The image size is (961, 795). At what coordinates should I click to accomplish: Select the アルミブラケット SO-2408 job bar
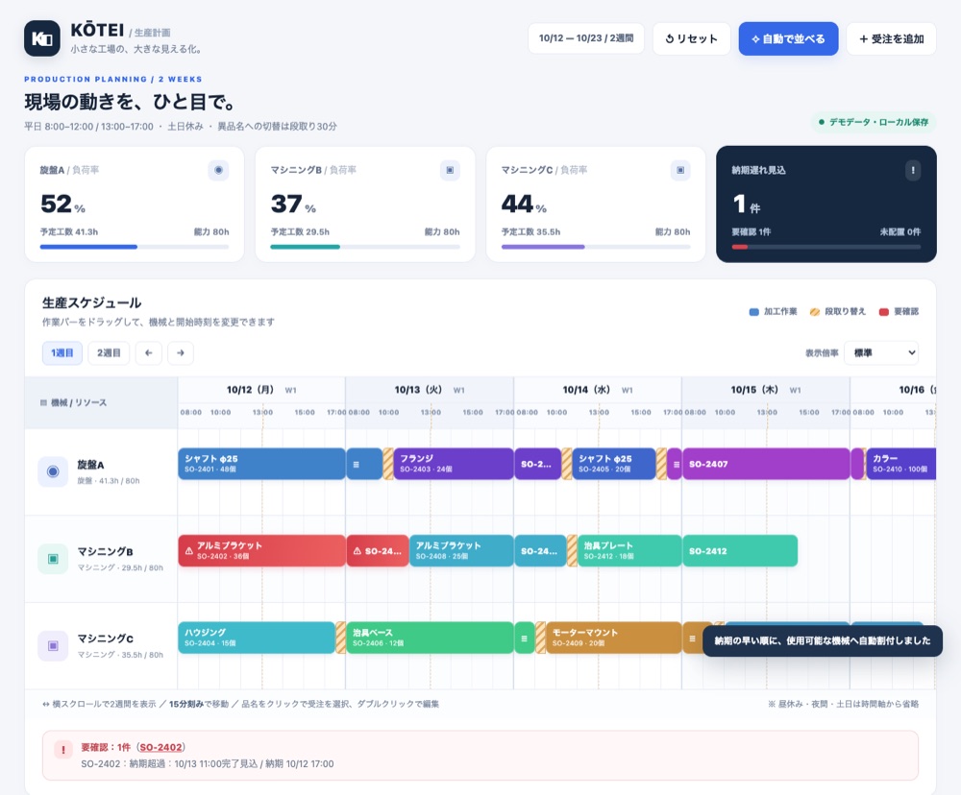tap(461, 550)
